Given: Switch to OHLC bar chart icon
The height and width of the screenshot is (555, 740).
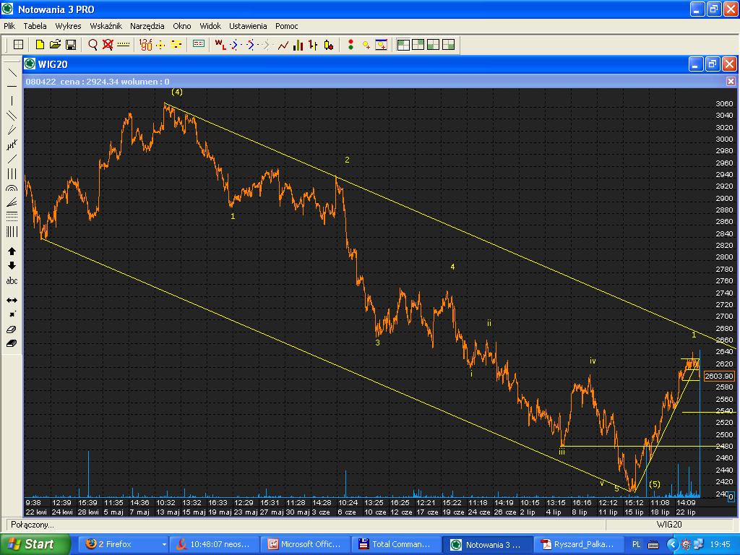Looking at the screenshot, I should (x=313, y=45).
